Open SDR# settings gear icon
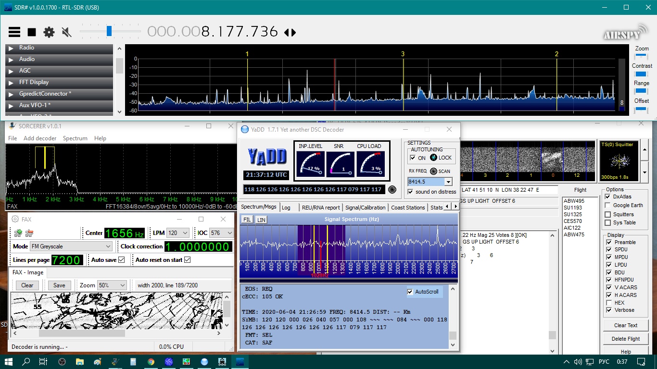 pyautogui.click(x=49, y=32)
